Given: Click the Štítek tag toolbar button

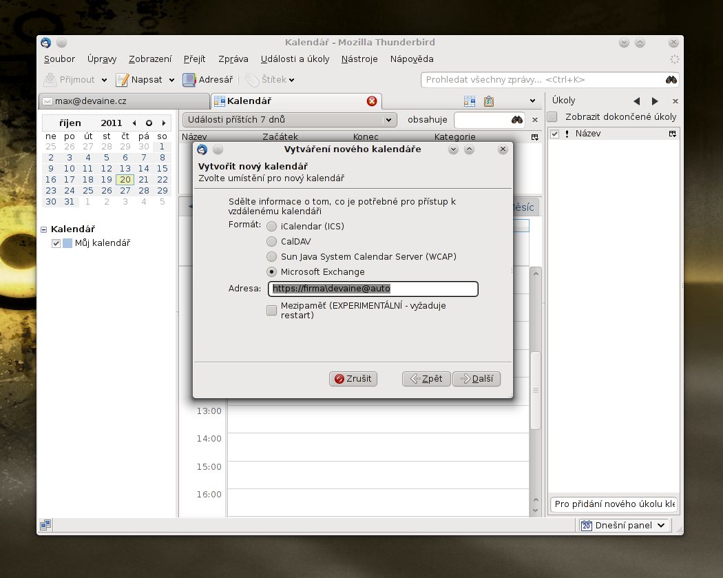Looking at the screenshot, I should click(266, 80).
